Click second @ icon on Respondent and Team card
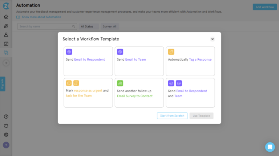The image size is (279, 156). (179, 83)
